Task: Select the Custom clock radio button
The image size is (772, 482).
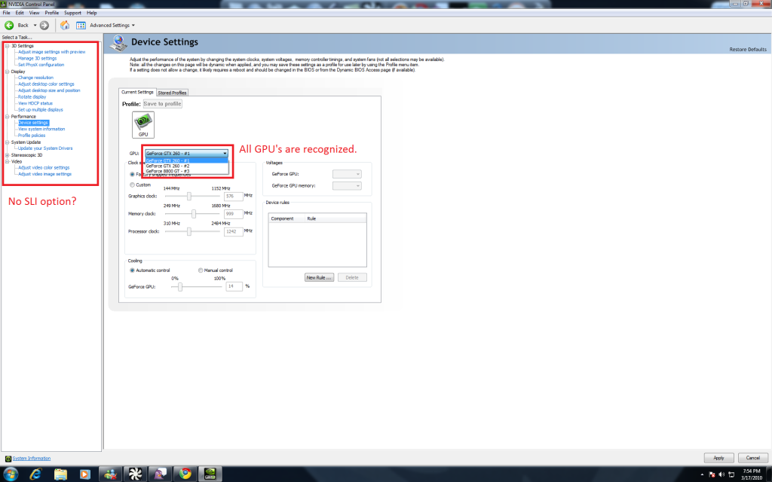Action: 132,185
